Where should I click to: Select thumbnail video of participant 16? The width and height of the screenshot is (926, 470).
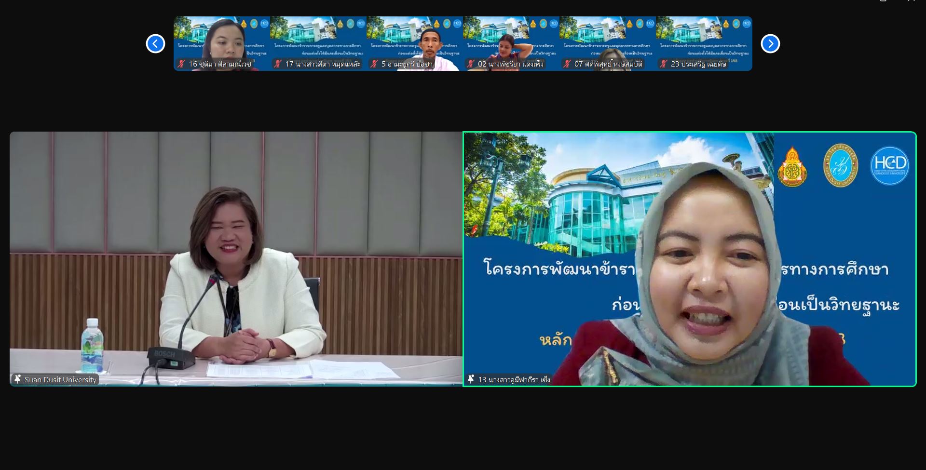tap(222, 41)
